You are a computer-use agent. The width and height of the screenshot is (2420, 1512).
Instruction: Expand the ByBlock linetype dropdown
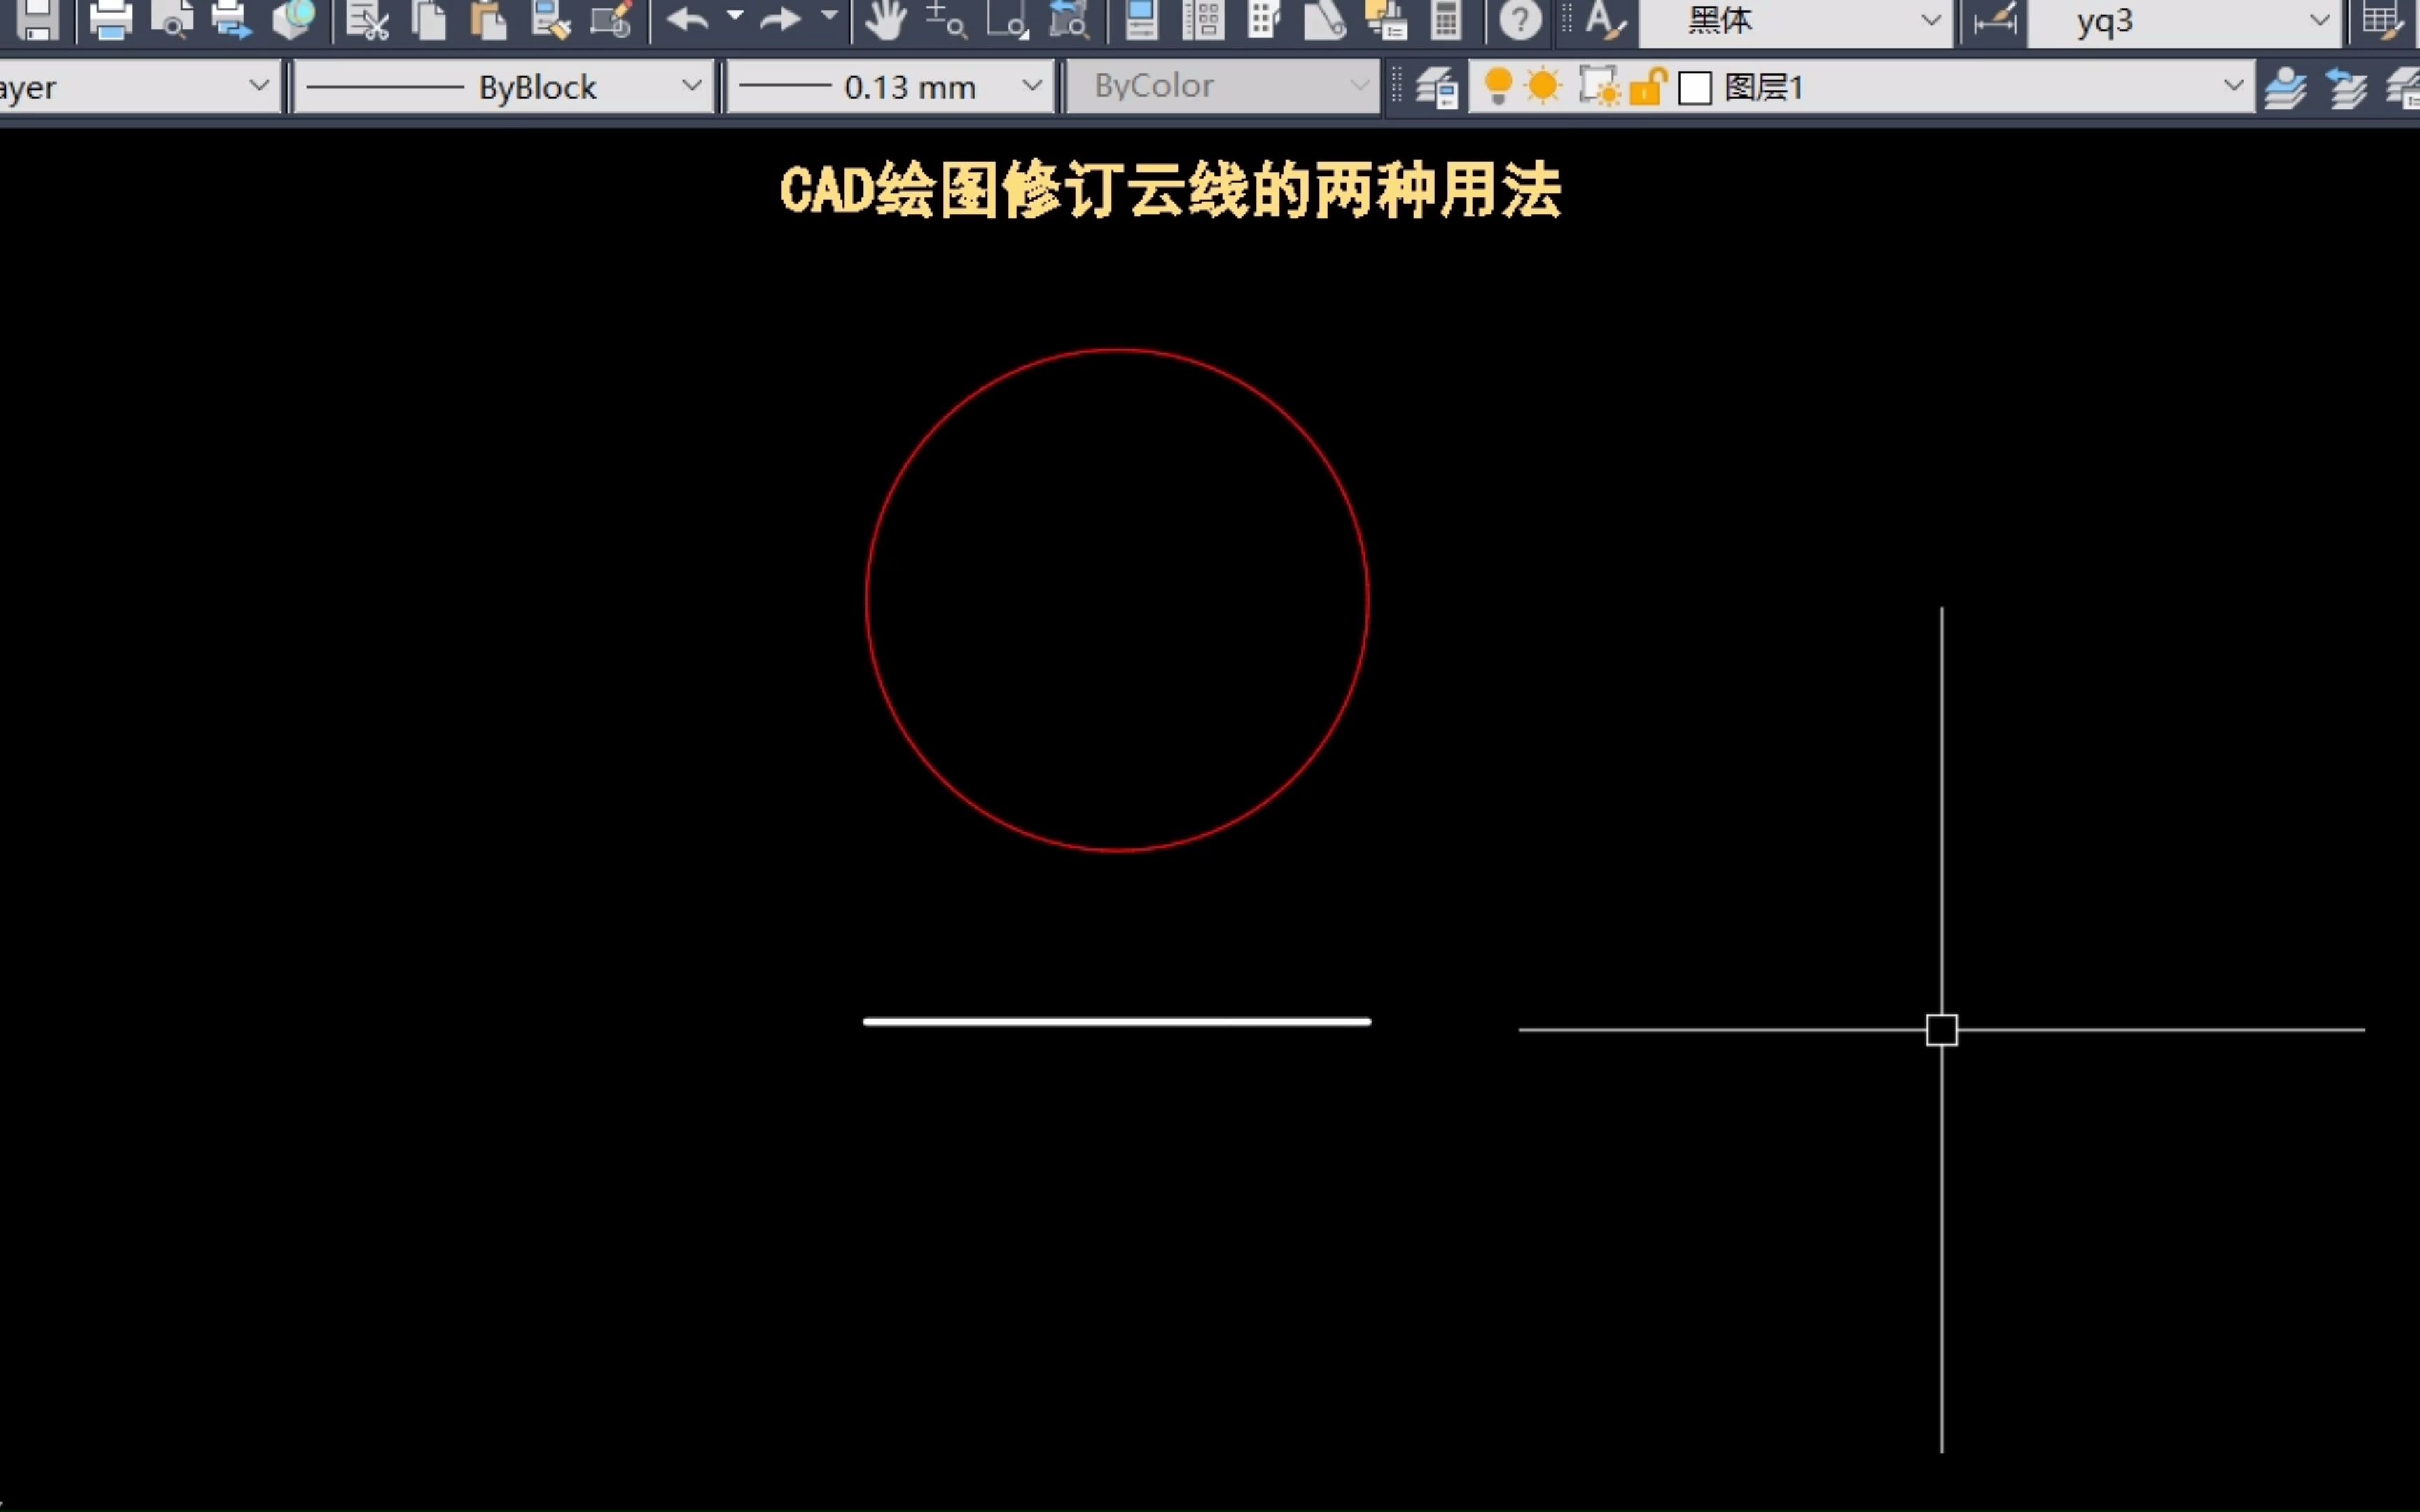[x=691, y=87]
